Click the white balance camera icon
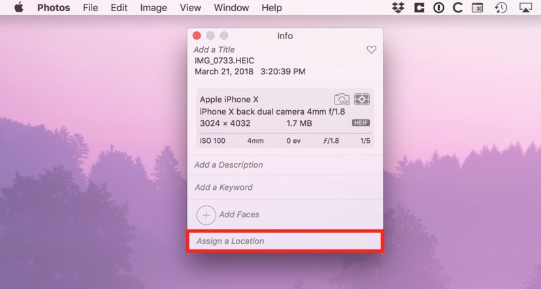The width and height of the screenshot is (541, 289). pyautogui.click(x=342, y=100)
